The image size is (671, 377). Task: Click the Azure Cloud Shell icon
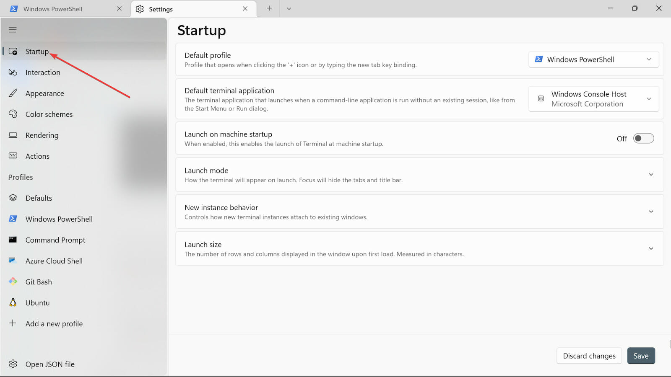pos(12,261)
